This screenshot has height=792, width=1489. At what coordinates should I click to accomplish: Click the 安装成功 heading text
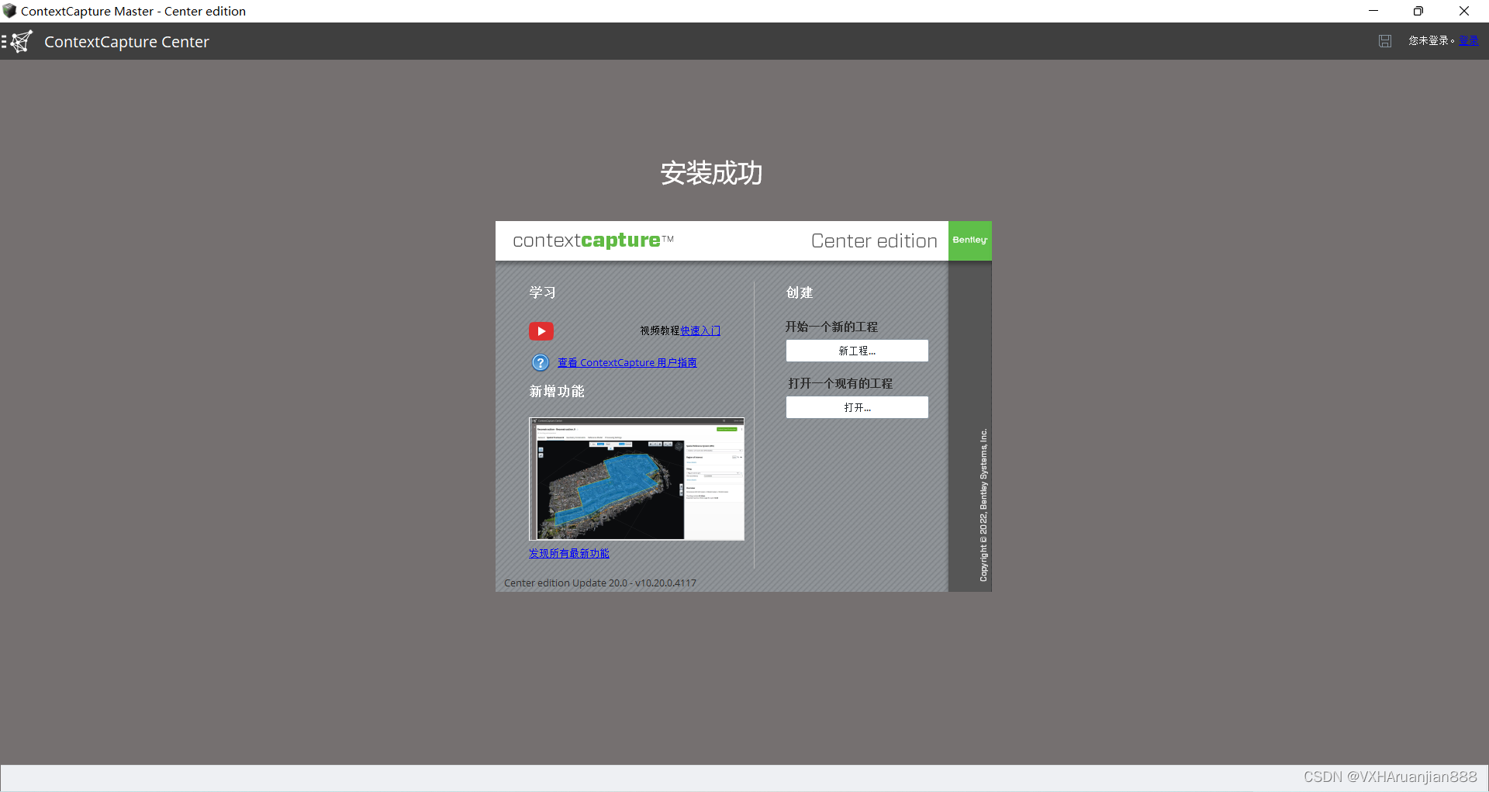[711, 174]
